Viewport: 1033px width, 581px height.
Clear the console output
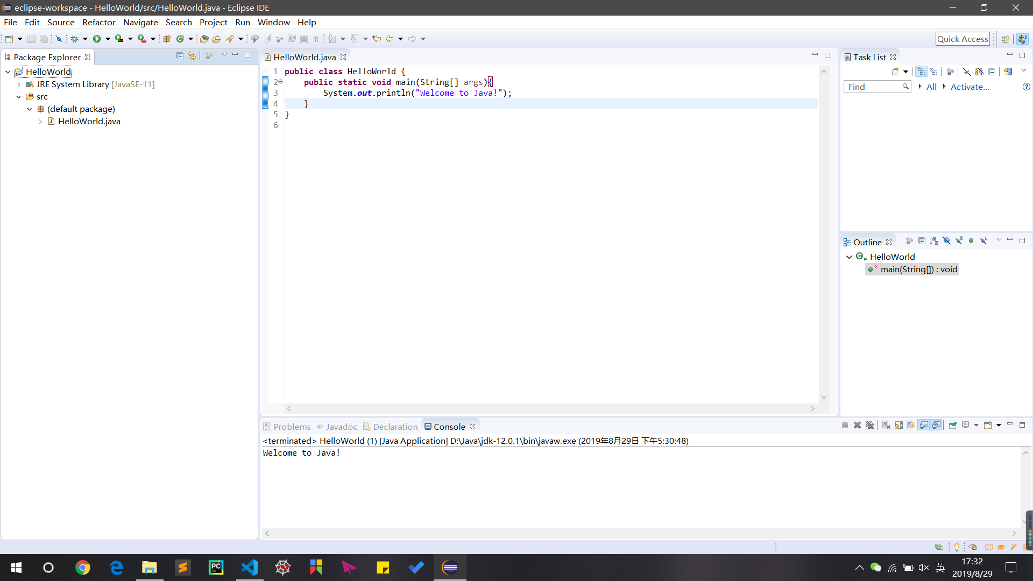tap(886, 426)
